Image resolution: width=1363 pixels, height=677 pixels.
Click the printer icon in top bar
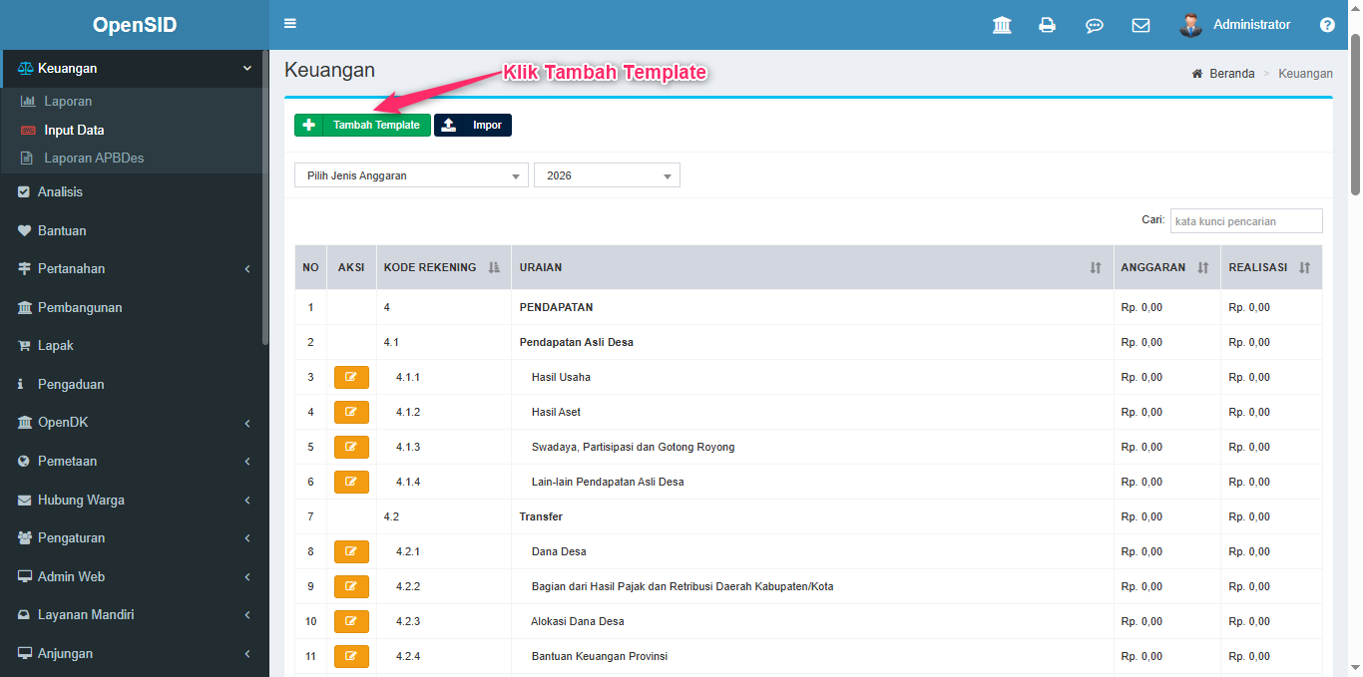(x=1047, y=25)
